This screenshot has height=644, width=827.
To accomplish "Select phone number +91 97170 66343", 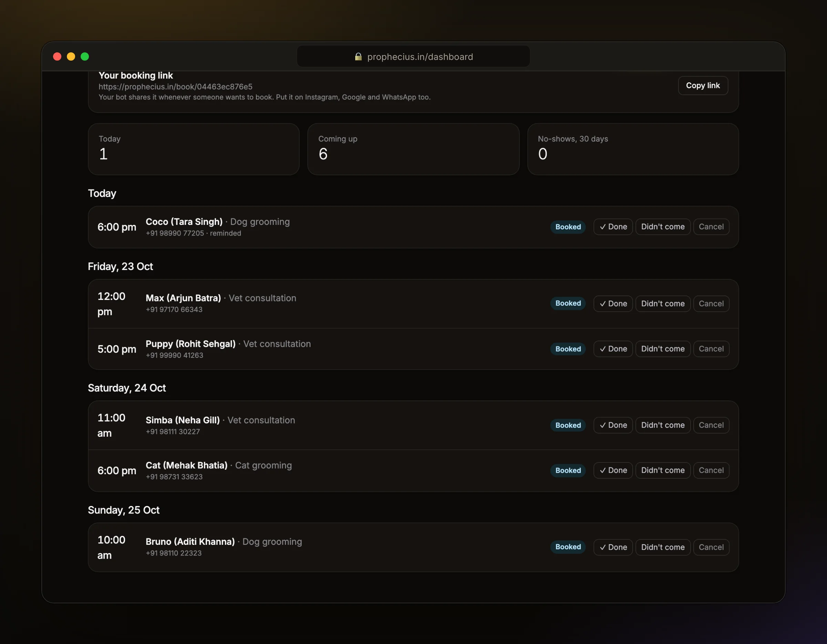I will coord(174,310).
